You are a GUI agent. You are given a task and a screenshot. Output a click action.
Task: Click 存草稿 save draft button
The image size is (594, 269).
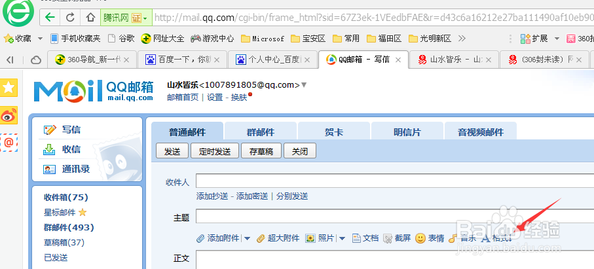coord(261,151)
